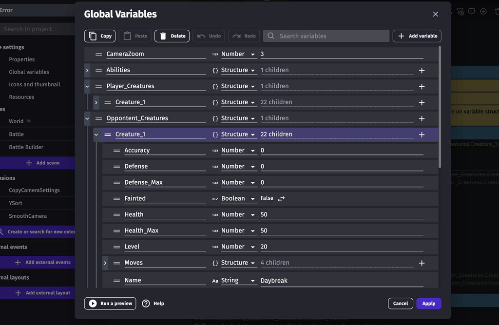The height and width of the screenshot is (325, 499).
Task: Add a child to the Moves structure with its plus icon
Action: (422, 262)
